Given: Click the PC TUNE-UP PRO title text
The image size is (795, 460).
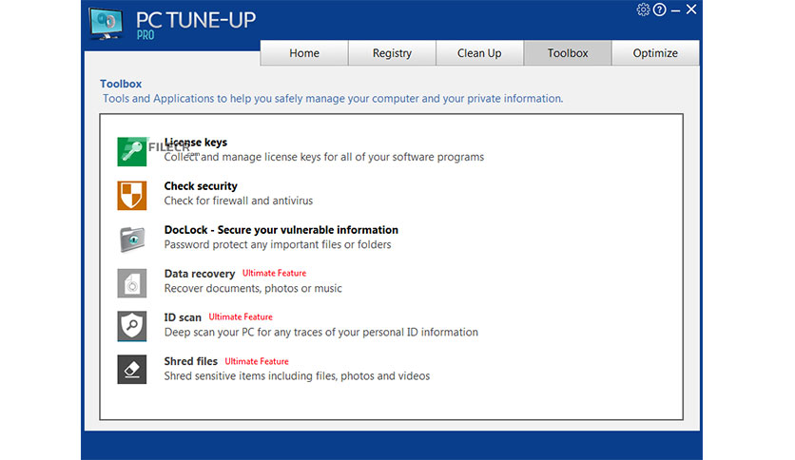Looking at the screenshot, I should (196, 26).
